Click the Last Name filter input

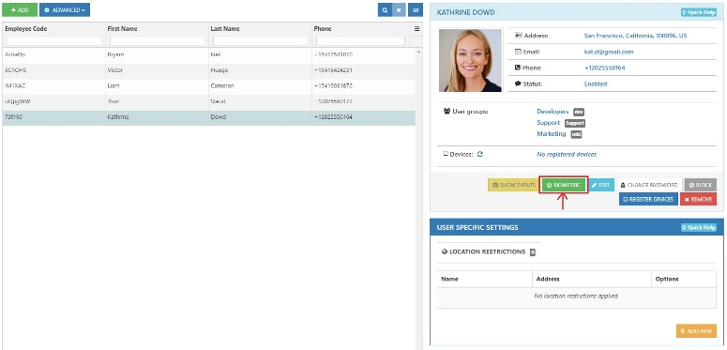click(260, 41)
